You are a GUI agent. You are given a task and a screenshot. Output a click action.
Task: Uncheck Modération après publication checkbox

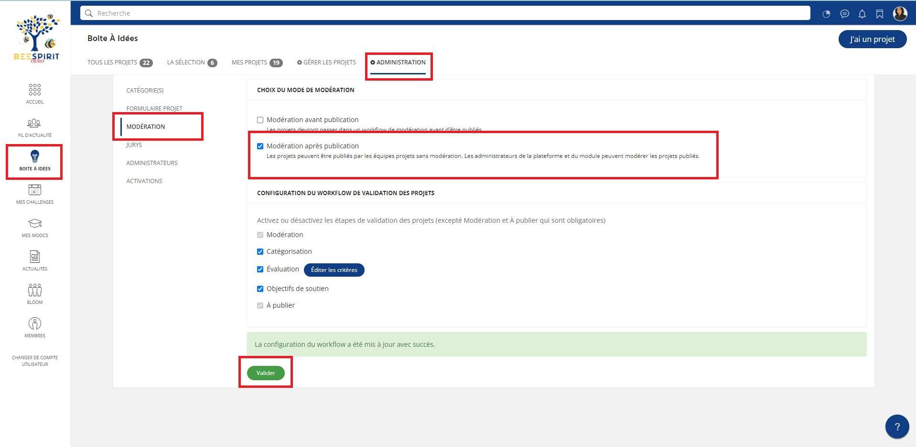(x=260, y=146)
